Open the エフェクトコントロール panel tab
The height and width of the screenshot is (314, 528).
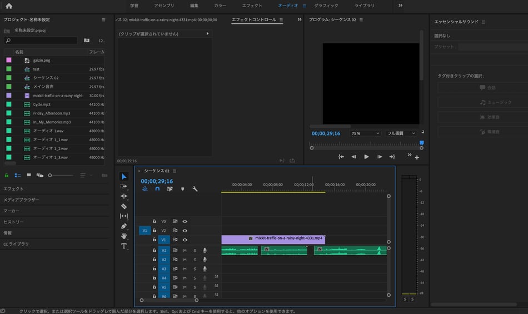(253, 20)
